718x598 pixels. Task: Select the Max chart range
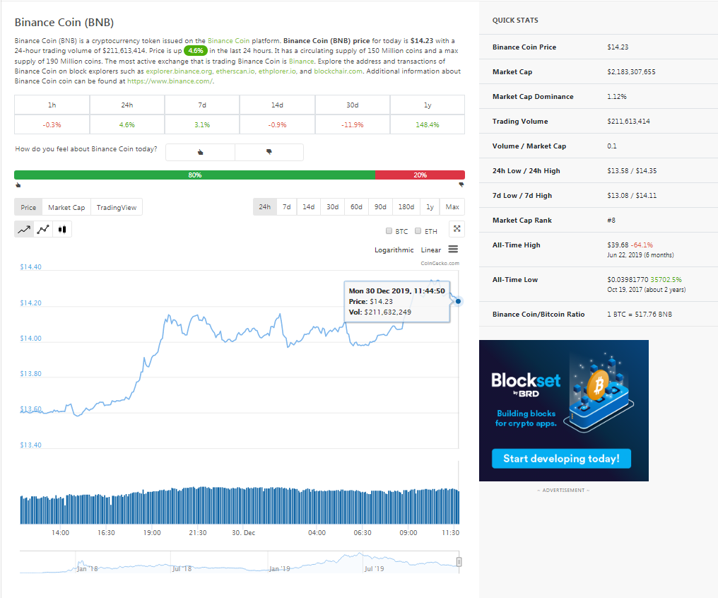point(452,207)
